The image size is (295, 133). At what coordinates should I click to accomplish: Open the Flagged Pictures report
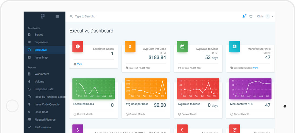[x=45, y=120]
